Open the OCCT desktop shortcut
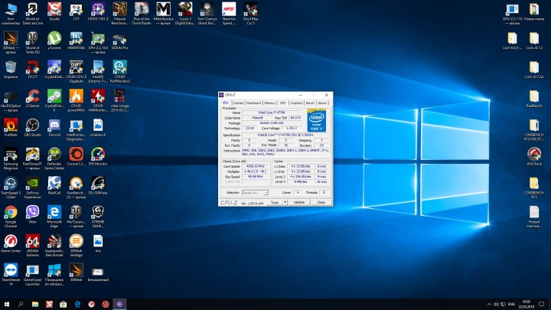Image resolution: width=551 pixels, height=310 pixels. click(x=32, y=70)
